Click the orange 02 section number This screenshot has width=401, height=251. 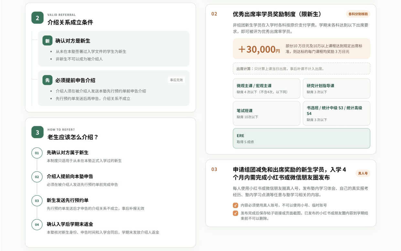[214, 14]
